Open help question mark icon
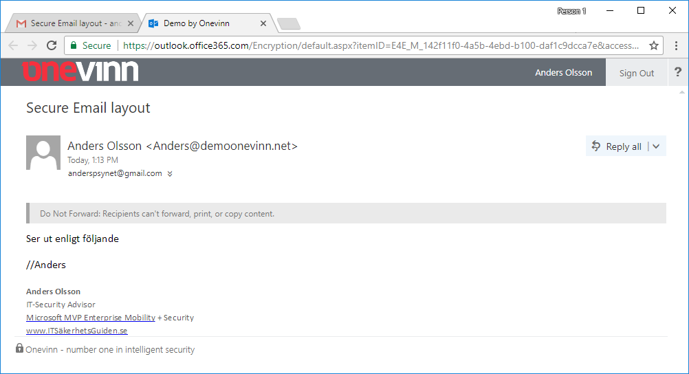The image size is (689, 374). [678, 72]
